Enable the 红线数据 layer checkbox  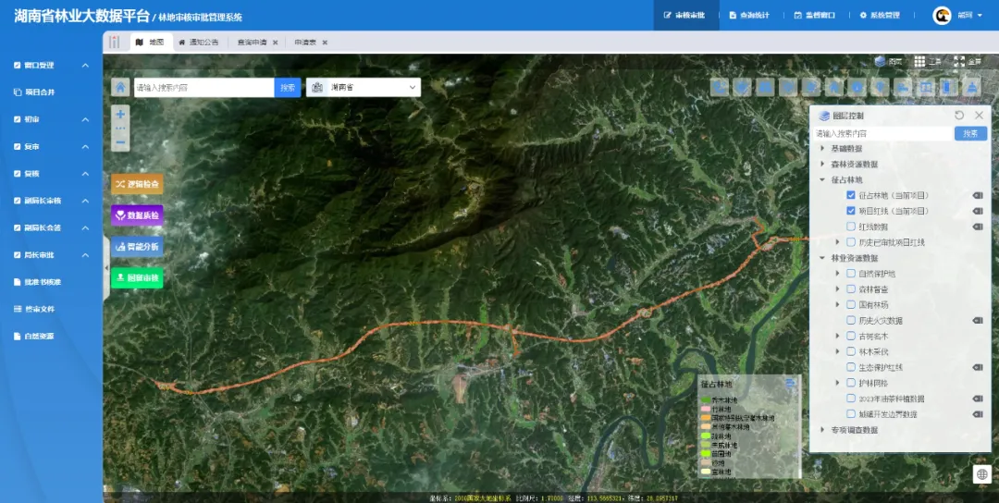(851, 226)
